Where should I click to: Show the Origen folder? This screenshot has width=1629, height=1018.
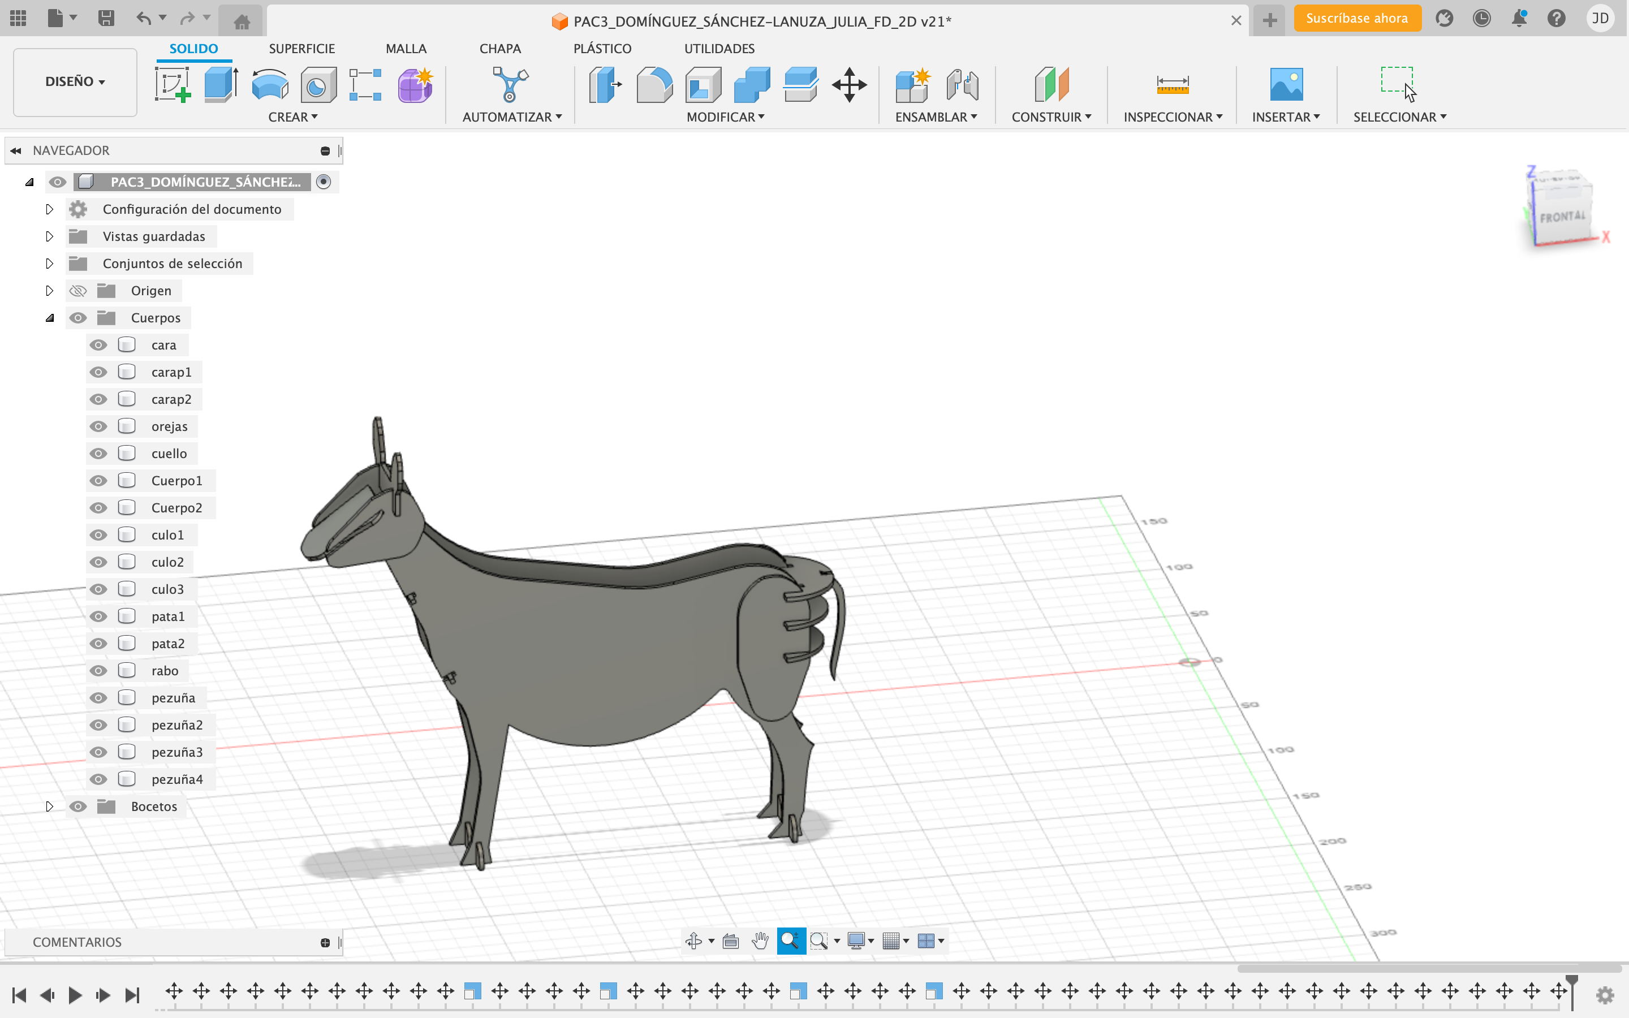78,291
